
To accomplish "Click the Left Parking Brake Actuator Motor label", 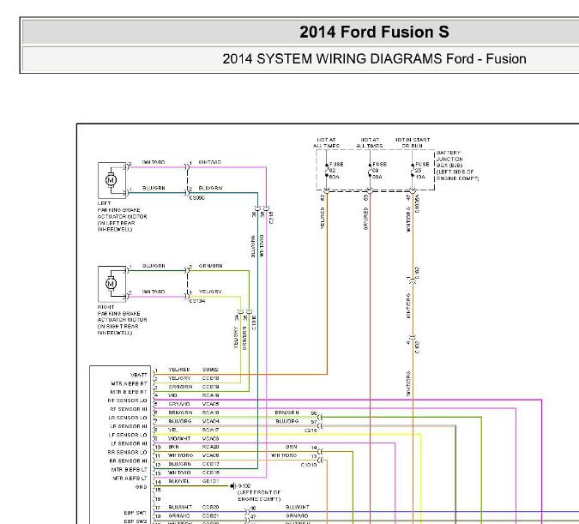I will [122, 216].
